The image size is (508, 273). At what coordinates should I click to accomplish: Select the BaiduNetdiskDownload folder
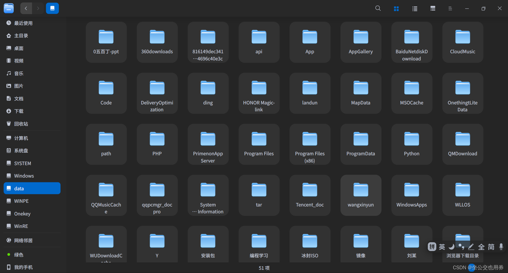412,42
